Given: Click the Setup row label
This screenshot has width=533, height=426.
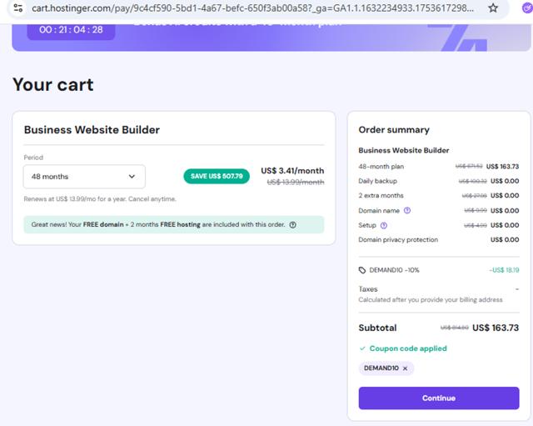Looking at the screenshot, I should [x=367, y=225].
